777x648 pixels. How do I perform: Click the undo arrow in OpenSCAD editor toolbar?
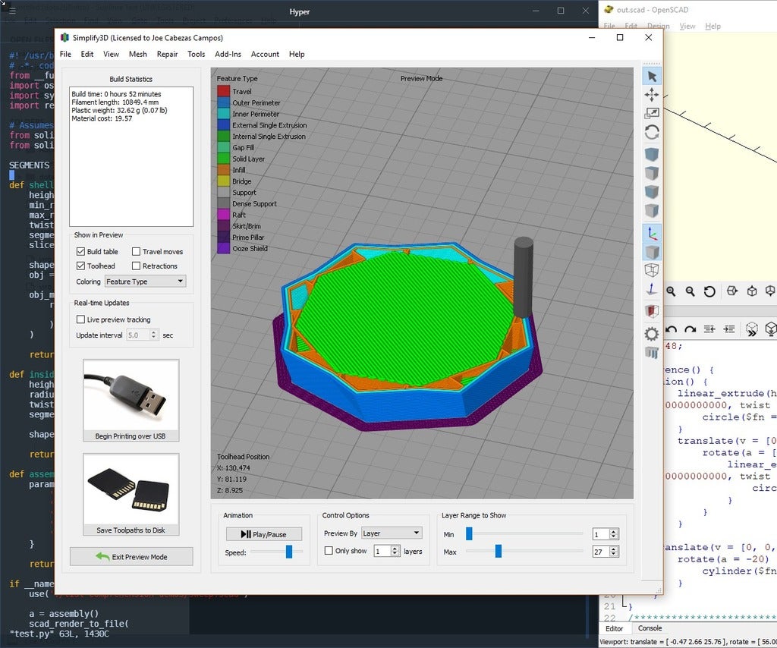click(671, 329)
